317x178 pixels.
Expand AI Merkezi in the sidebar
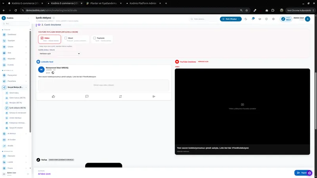coord(26,134)
